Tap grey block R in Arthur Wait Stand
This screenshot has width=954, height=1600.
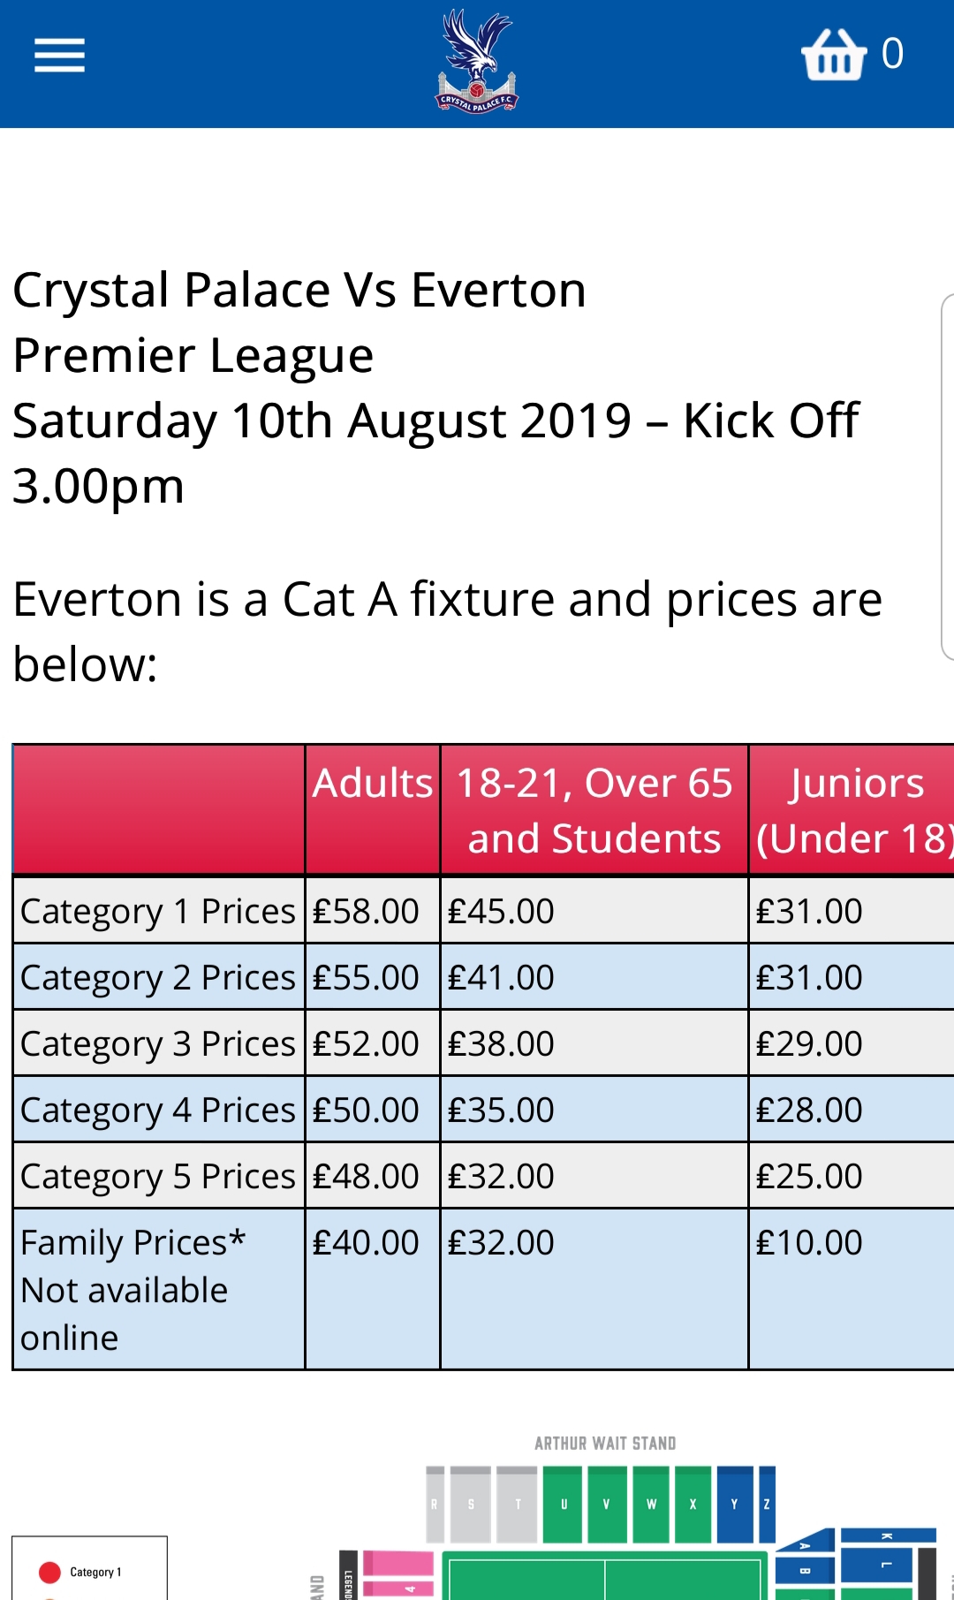point(435,1504)
